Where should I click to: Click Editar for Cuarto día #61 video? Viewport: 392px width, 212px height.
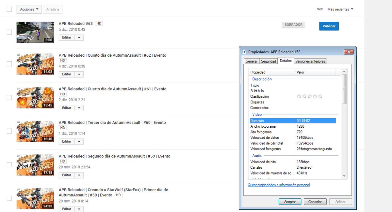tap(67, 108)
